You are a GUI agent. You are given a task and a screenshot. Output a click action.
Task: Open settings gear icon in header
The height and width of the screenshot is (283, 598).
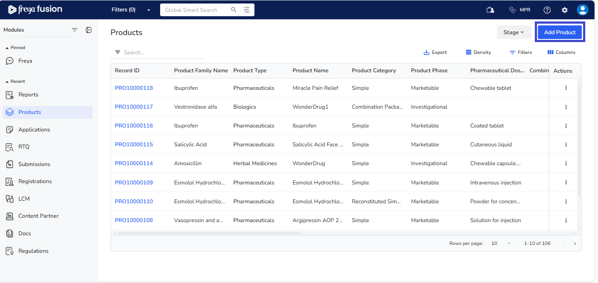click(565, 10)
